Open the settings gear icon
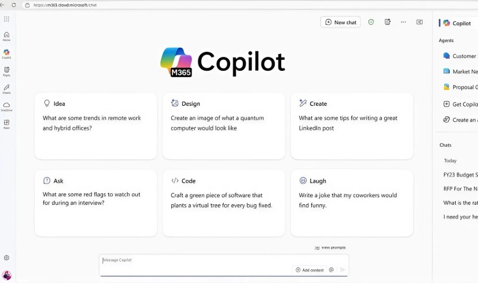This screenshot has width=478, height=283. (6, 258)
